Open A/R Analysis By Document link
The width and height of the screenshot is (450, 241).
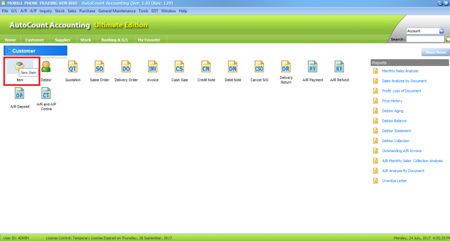click(403, 171)
